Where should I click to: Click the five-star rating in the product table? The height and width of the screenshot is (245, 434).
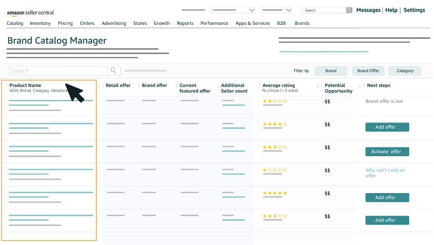(x=275, y=193)
